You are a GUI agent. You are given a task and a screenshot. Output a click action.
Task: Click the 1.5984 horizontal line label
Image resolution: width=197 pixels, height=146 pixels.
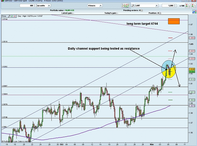click(x=5, y=94)
